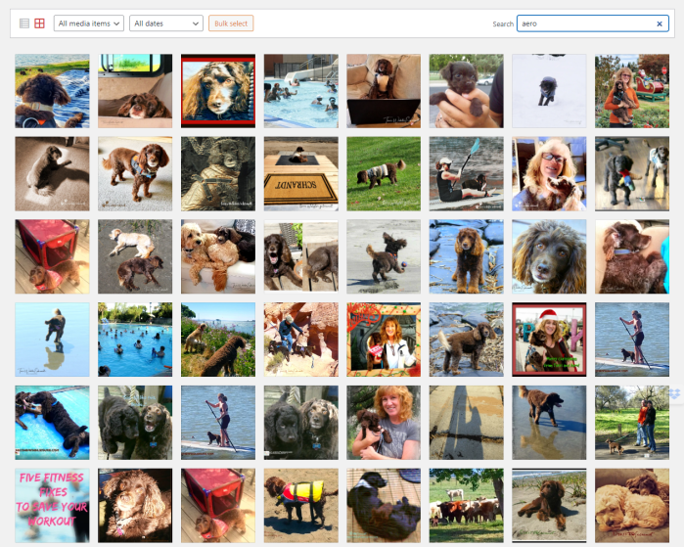
Task: Open the dog behind laptop thumbnail
Action: point(384,91)
